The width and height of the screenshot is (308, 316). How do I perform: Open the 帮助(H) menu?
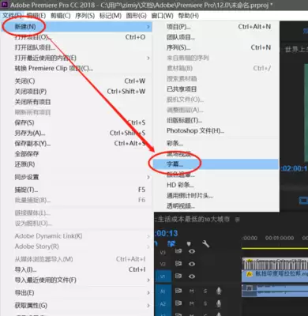coord(188,16)
